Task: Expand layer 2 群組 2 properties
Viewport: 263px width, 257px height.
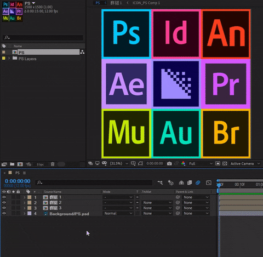Action: 25,203
